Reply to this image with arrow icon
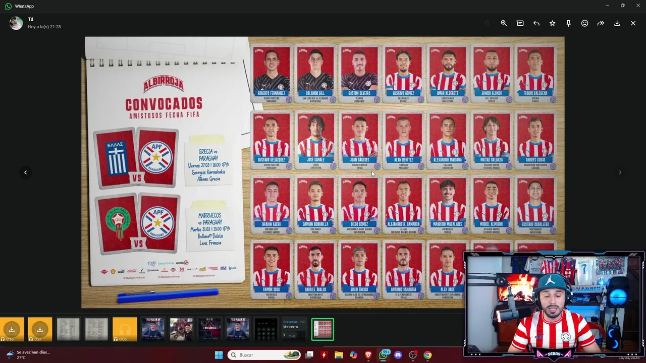Screen dimensions: 646x363 pyautogui.click(x=536, y=23)
